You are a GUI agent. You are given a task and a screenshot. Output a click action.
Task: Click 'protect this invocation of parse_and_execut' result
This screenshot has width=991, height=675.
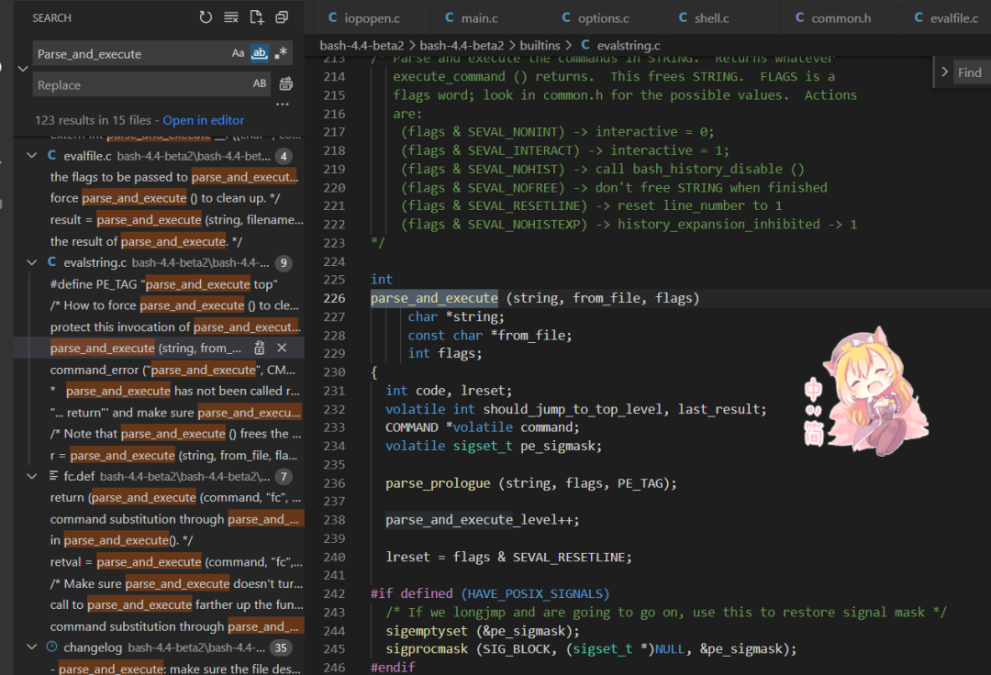pos(175,327)
